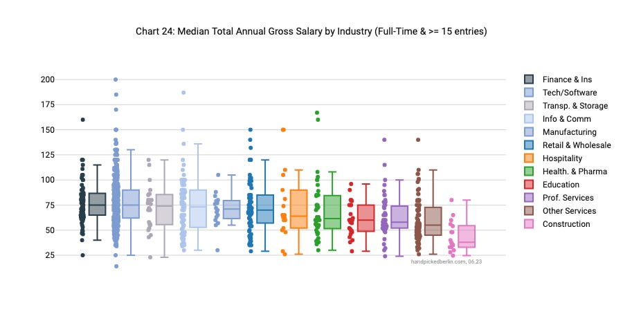Click the brown Other Services box

(433, 221)
